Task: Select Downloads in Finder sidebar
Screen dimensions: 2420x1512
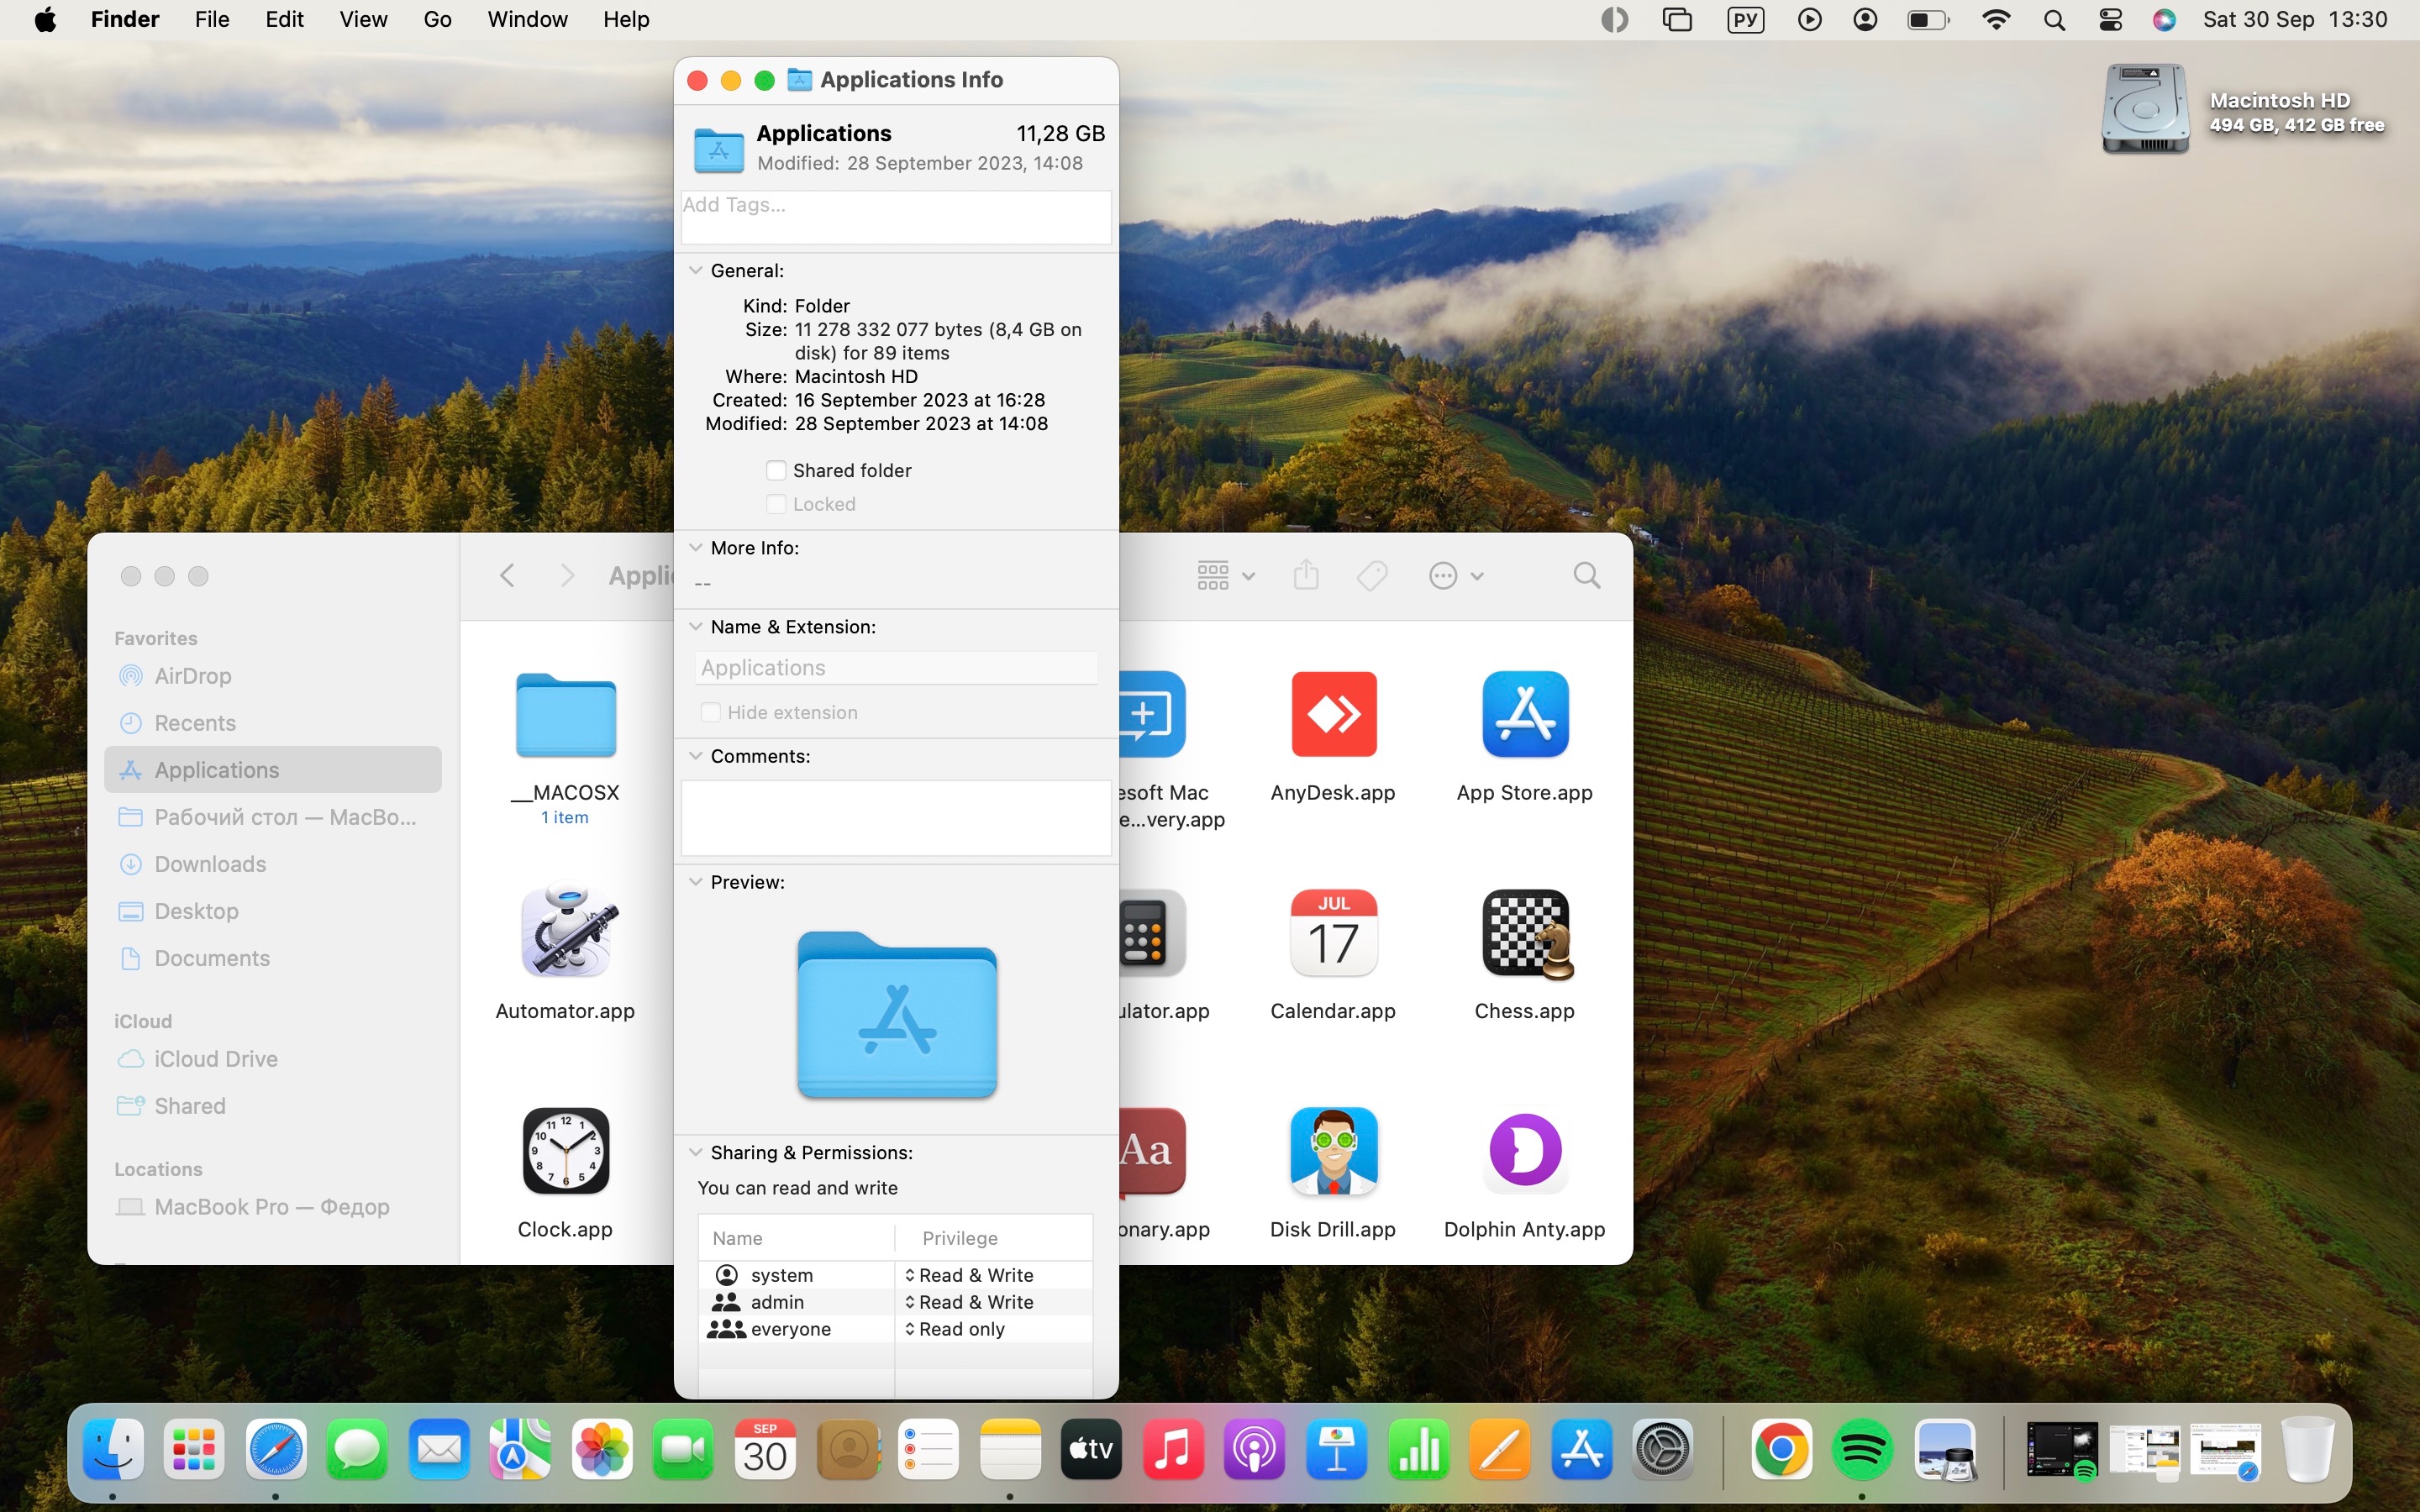Action: point(210,864)
